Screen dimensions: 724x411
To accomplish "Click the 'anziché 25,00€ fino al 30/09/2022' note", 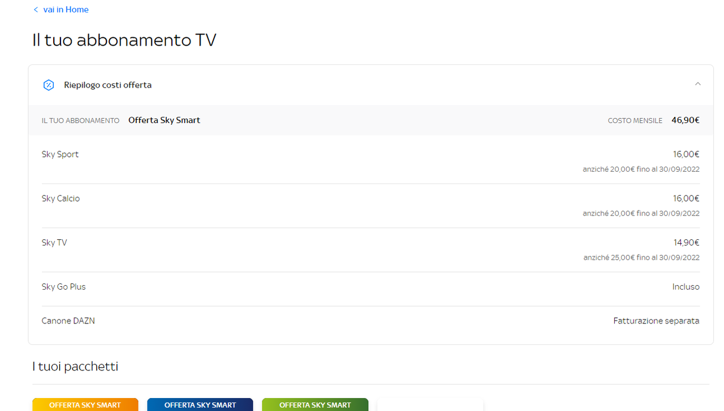I will 641,257.
